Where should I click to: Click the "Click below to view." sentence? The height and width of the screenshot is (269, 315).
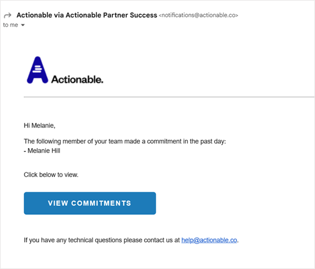(x=51, y=175)
